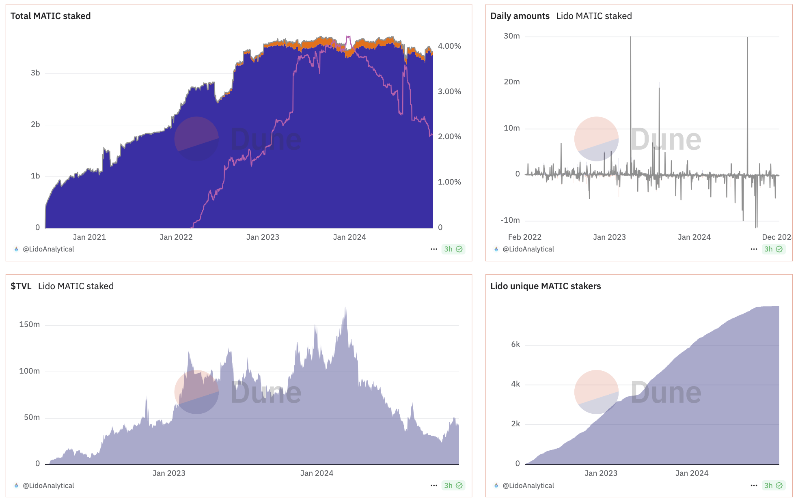Click the 'Total MATIC staked' chart title

[50, 16]
